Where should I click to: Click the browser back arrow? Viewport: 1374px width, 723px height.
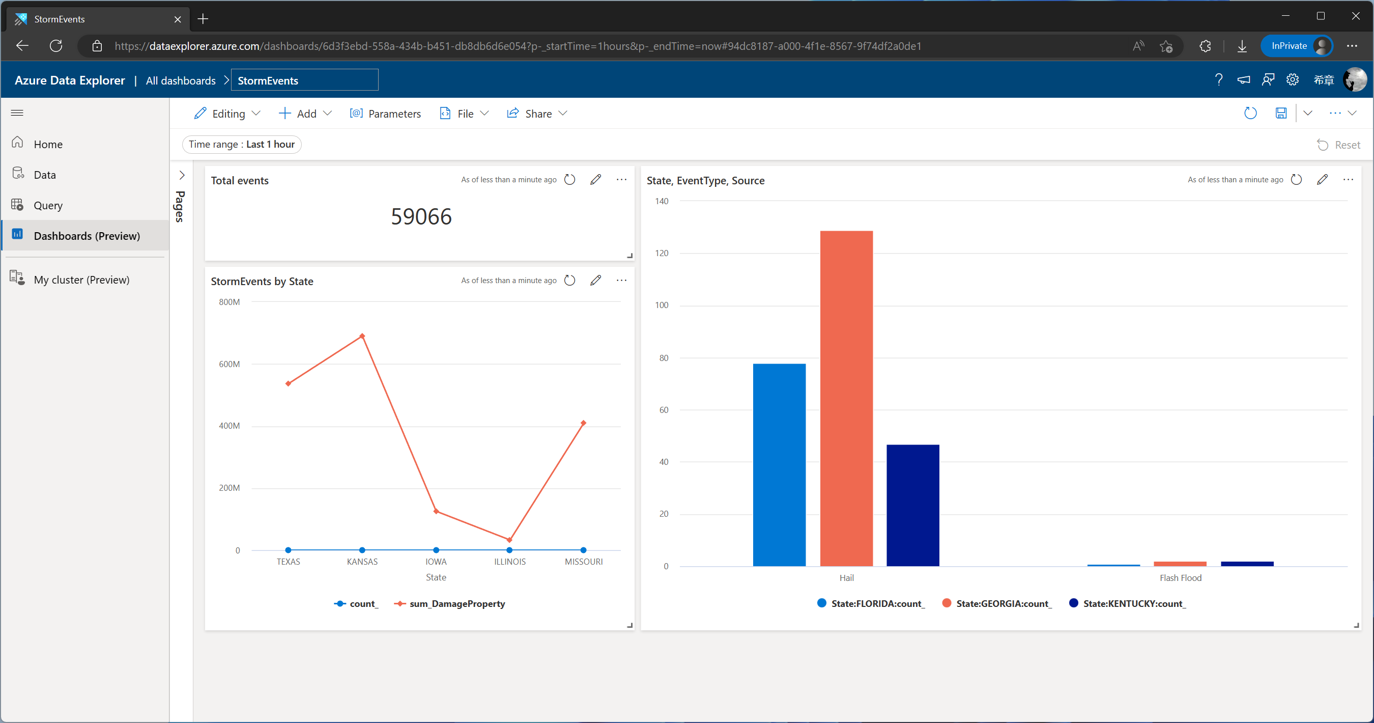coord(22,46)
